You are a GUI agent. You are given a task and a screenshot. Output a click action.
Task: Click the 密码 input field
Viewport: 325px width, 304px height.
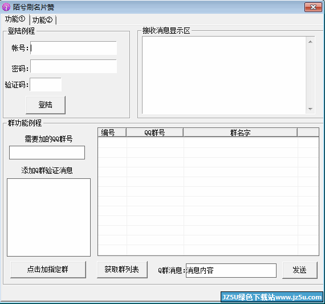(x=74, y=66)
